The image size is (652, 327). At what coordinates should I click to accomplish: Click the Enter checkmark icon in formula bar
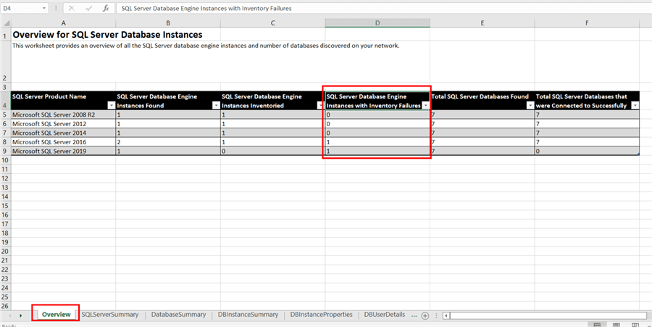[x=88, y=8]
